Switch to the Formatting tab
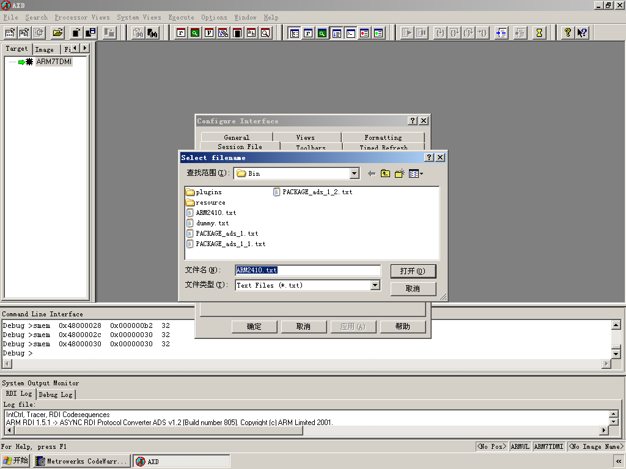The image size is (626, 469). (x=383, y=137)
